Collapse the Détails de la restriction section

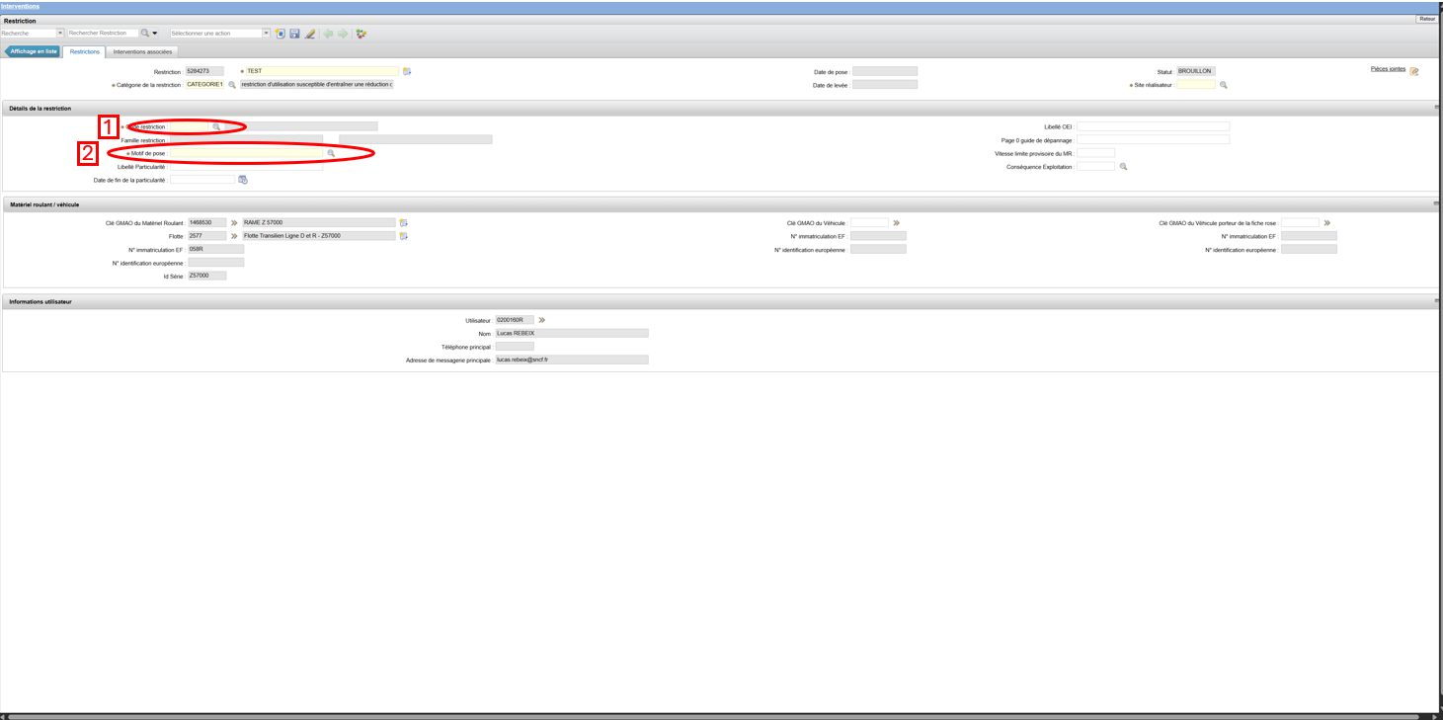pos(1436,108)
